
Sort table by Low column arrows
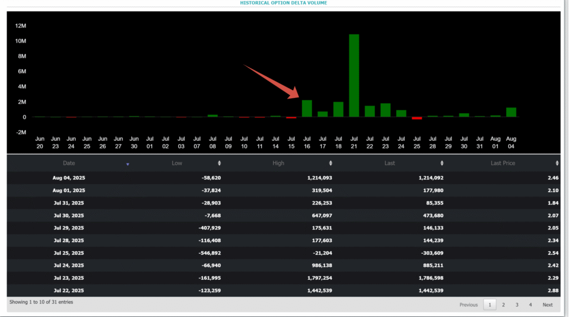point(219,163)
